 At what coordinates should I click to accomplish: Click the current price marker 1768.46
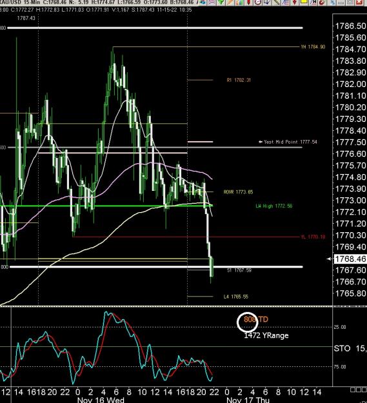pos(350,259)
